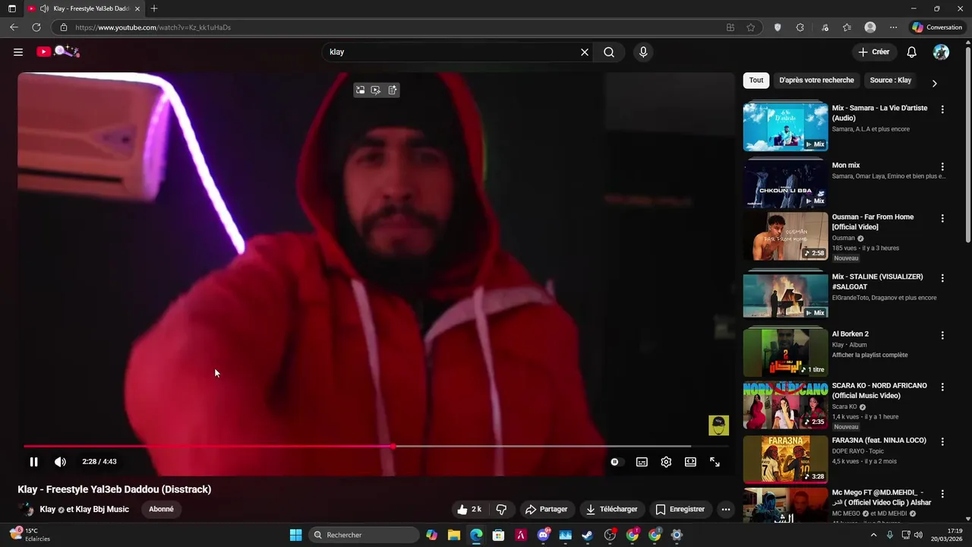The width and height of the screenshot is (972, 547).
Task: Click 'Afficher la playlist complète' text
Action: coord(869,355)
